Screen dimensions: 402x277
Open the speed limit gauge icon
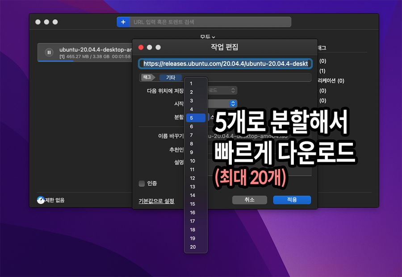41,200
